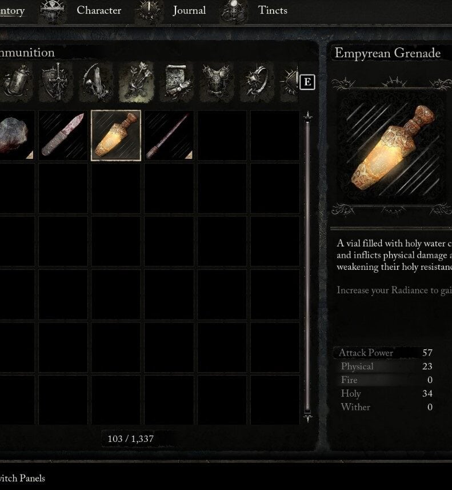The image size is (452, 490).
Task: Click the Switch Panels prompt
Action: (22, 478)
